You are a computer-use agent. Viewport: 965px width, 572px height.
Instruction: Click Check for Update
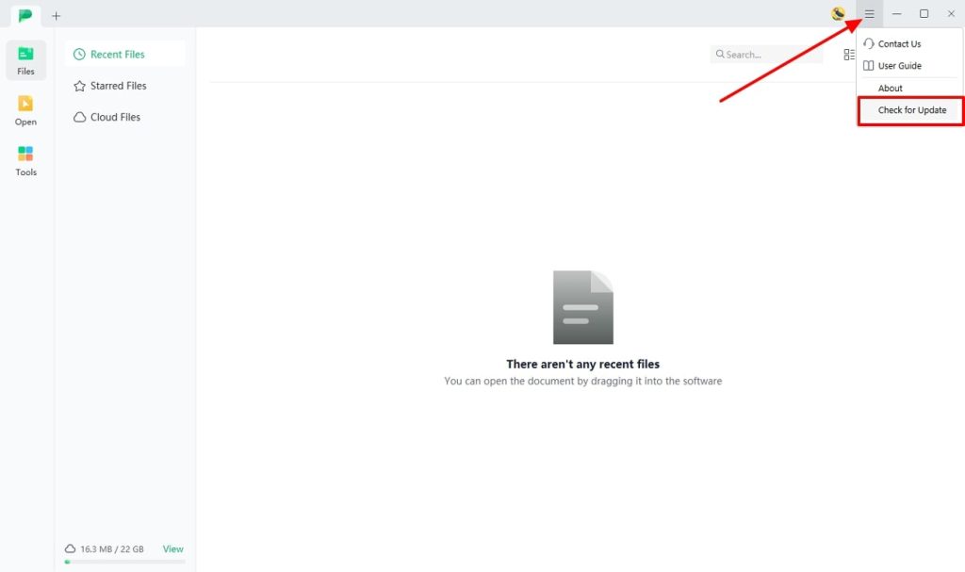[x=911, y=110]
